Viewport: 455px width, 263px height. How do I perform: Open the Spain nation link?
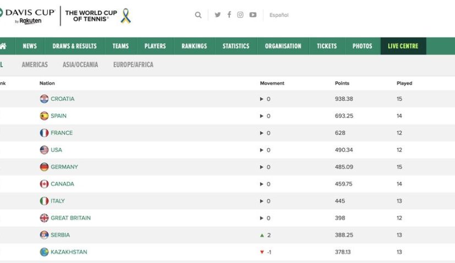tap(58, 116)
